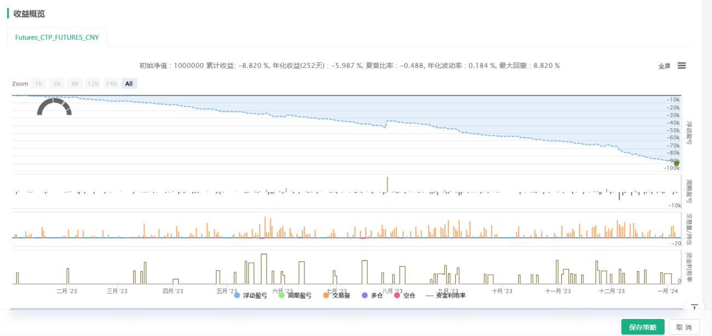Screen dimensions: 712x336
Task: Toggle the 空仓 legend series
Action: (405, 295)
